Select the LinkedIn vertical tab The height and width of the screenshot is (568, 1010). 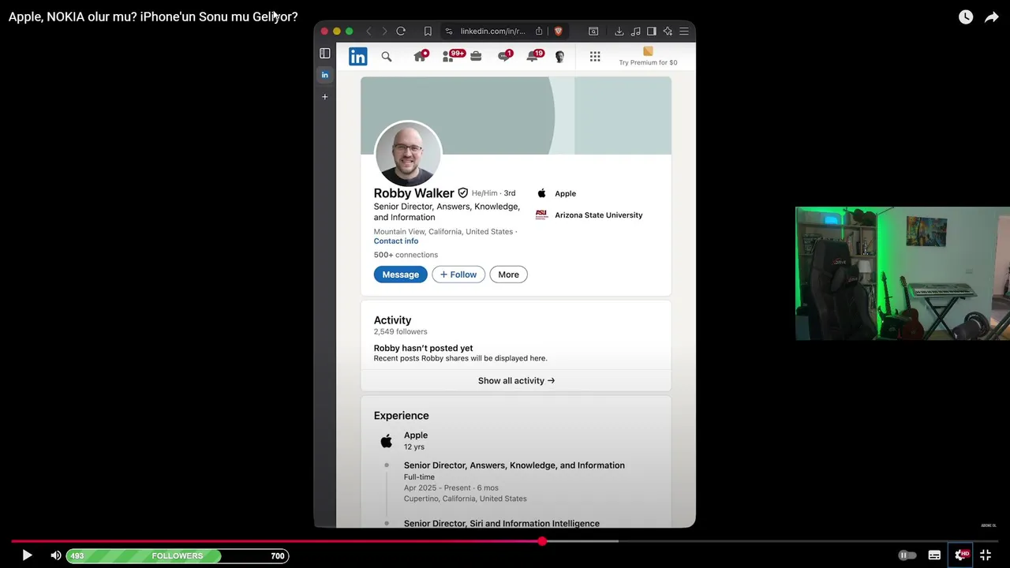click(325, 75)
